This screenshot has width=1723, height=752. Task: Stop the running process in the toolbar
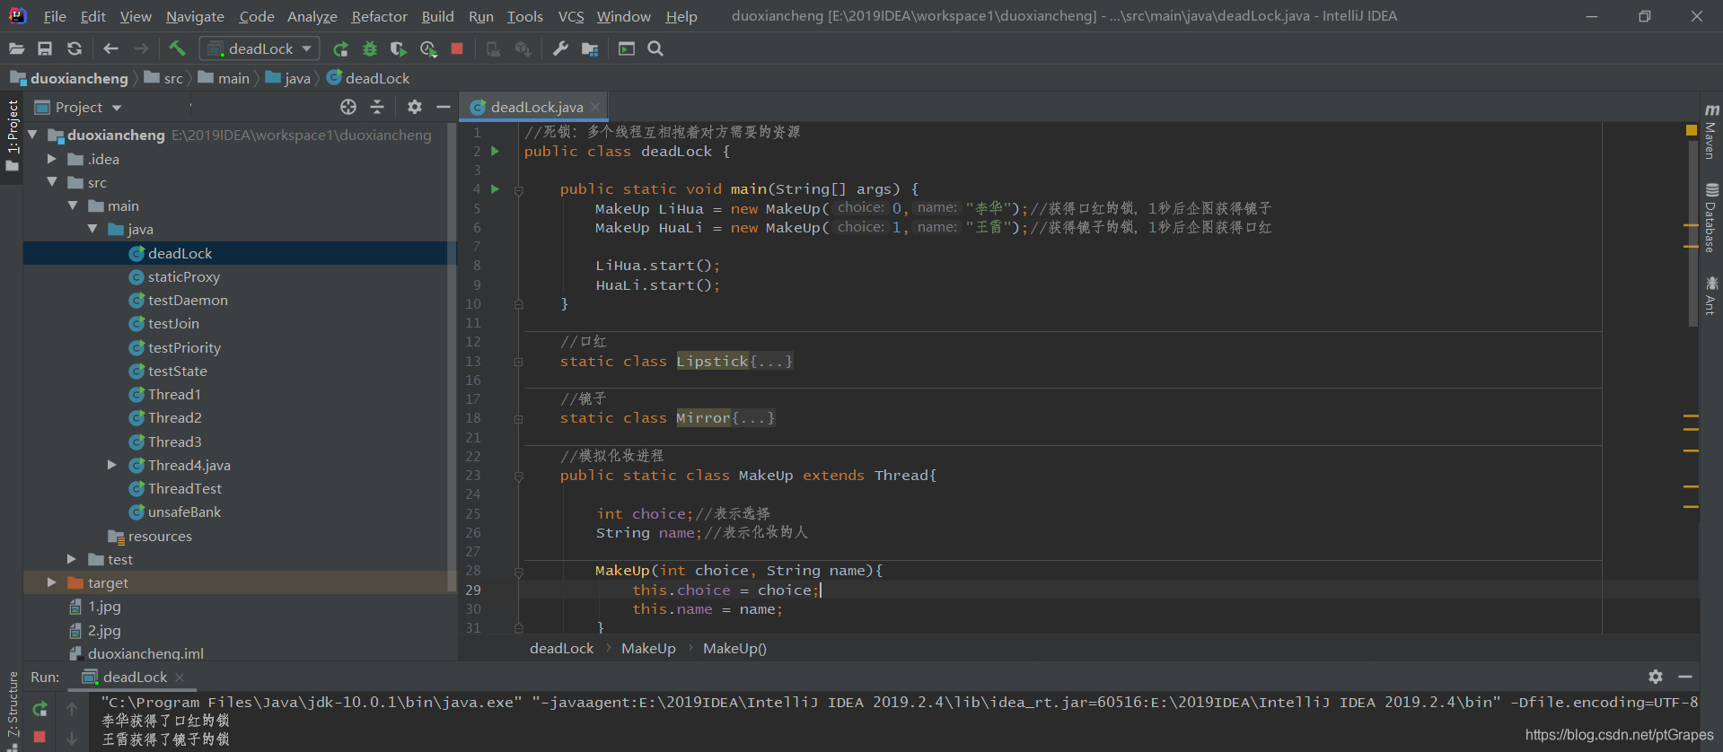(457, 48)
